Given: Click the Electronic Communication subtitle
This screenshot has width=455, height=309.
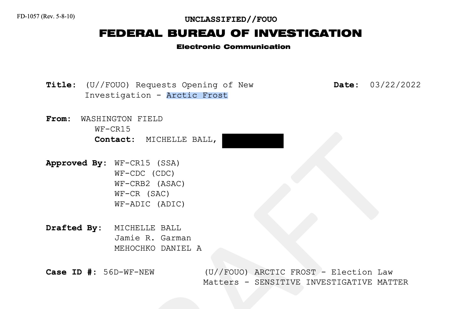Looking at the screenshot, I should coord(233,47).
